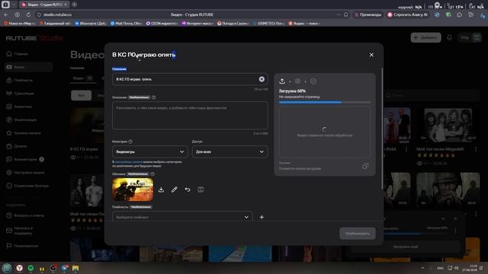Open the GISMETEO bookmark
The width and height of the screenshot is (488, 274).
269,24
